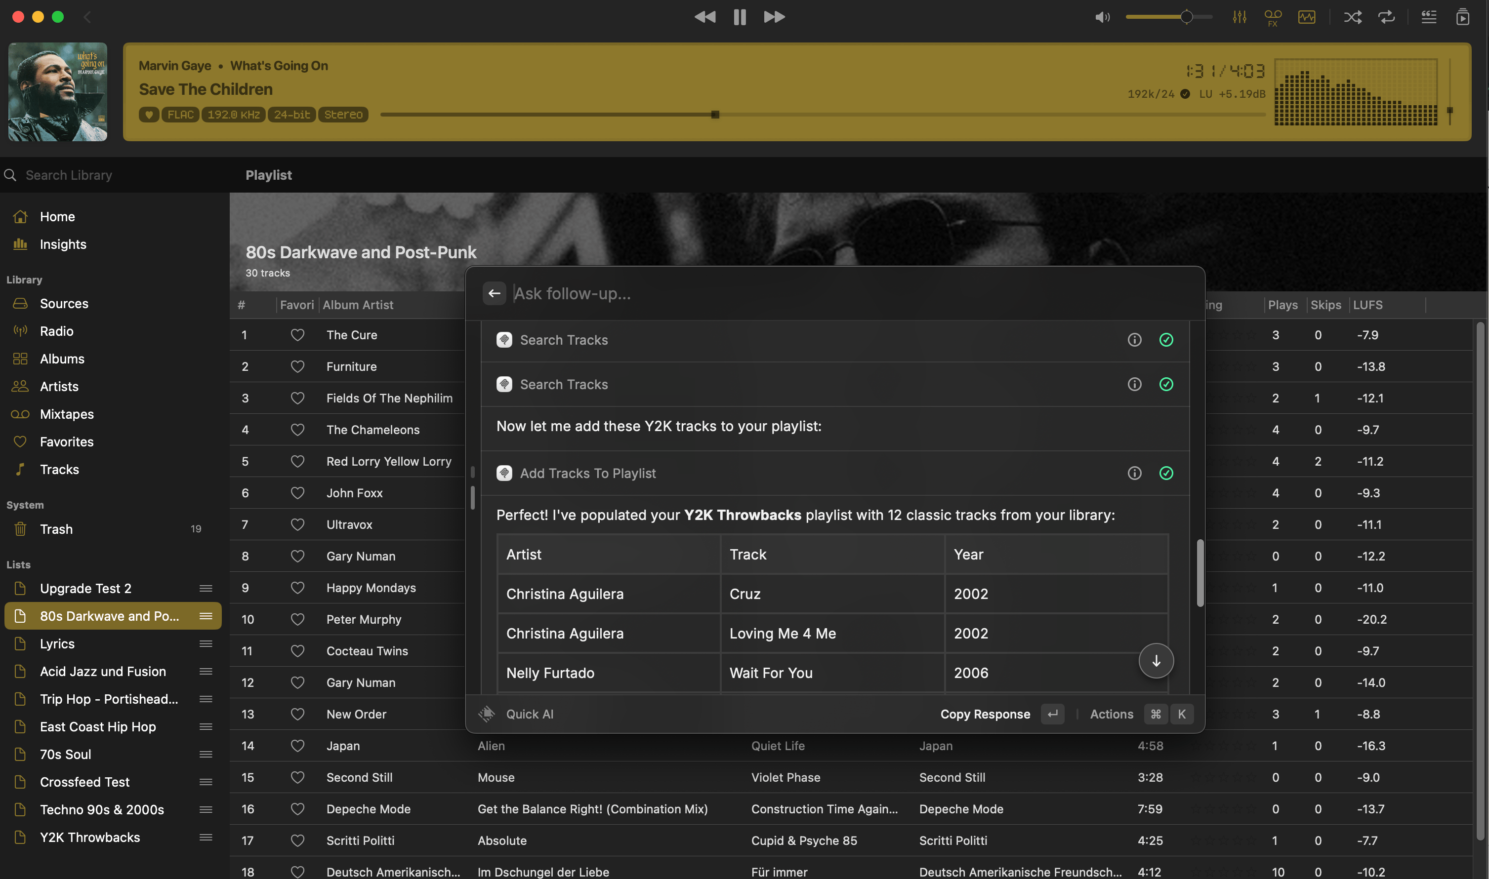Click the lyrics list icon in toolbar
The width and height of the screenshot is (1489, 879).
pyautogui.click(x=1429, y=17)
